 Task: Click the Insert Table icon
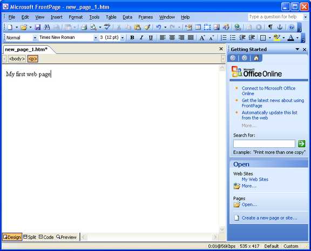click(198, 27)
